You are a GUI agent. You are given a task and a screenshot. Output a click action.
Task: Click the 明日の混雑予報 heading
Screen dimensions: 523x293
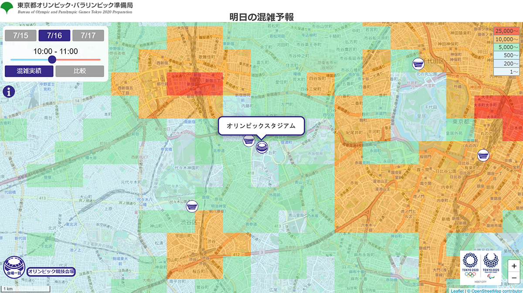[261, 17]
